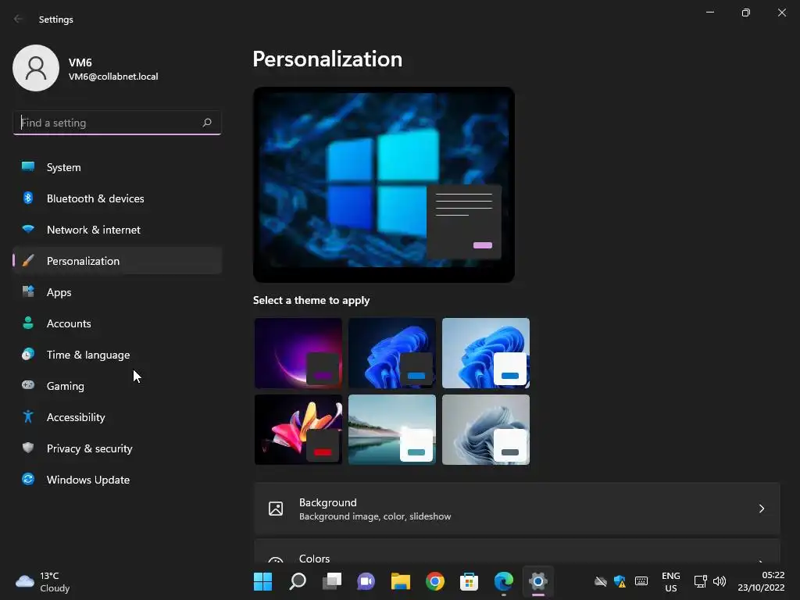Select Windows Update
The width and height of the screenshot is (800, 600).
tap(117, 480)
